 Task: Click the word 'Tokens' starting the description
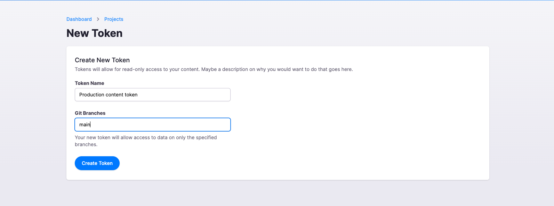(83, 69)
